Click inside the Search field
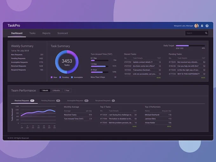Screen dimensions: 216x162 [197, 33]
